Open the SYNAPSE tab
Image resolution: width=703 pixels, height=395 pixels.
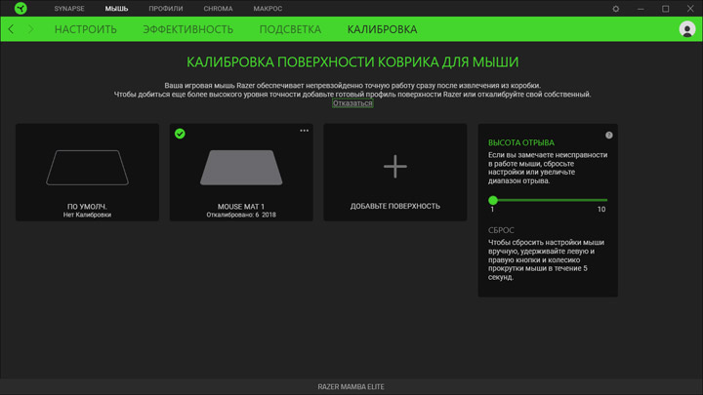tap(69, 9)
